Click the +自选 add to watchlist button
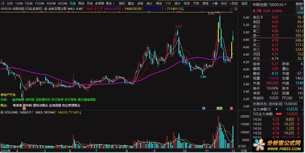The image size is (305, 153). point(233,4)
